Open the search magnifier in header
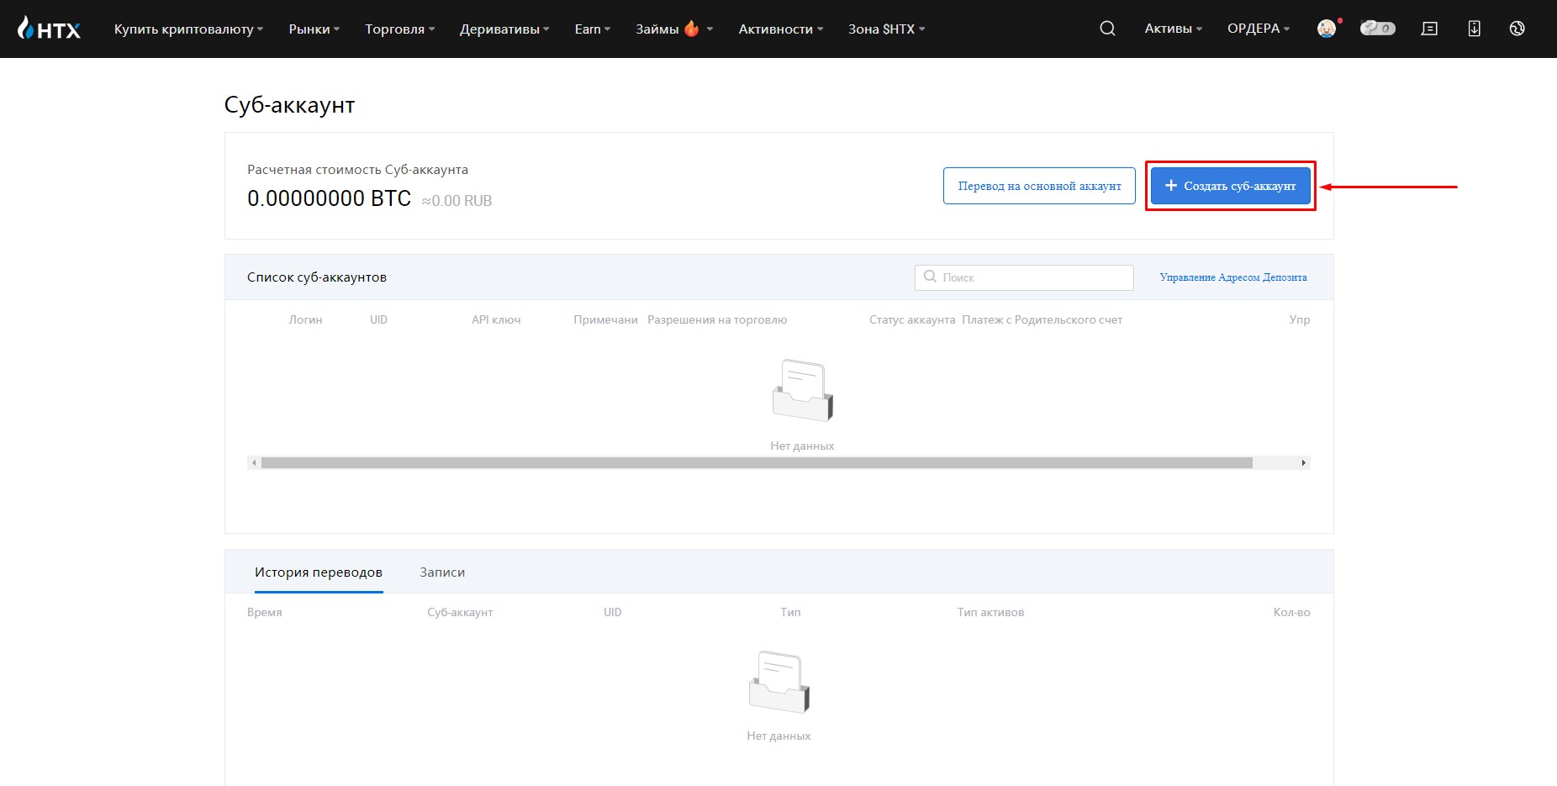1557x786 pixels. [1107, 29]
